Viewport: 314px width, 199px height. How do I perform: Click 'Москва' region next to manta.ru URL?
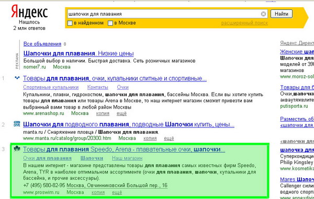tap(127, 138)
